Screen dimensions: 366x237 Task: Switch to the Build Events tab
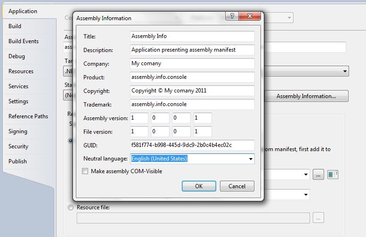point(24,41)
